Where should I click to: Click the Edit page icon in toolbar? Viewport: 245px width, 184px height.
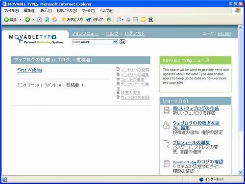tap(136, 20)
